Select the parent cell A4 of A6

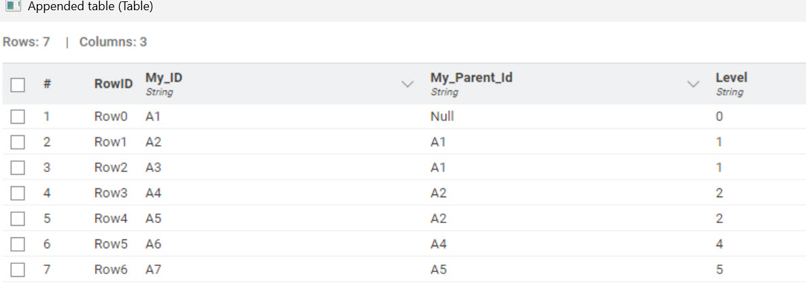point(439,244)
